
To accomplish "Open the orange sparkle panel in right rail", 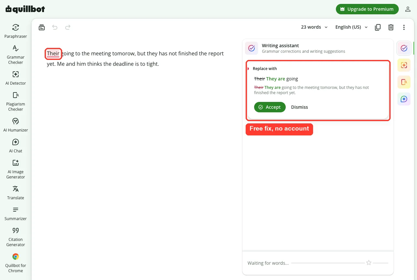I will [404, 65].
